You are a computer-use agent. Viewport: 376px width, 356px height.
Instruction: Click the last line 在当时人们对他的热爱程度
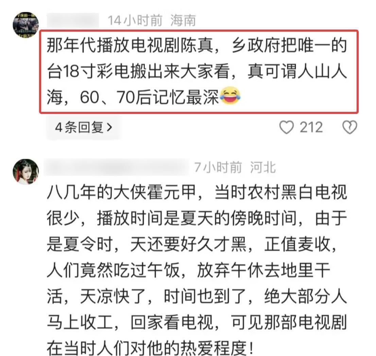150,348
